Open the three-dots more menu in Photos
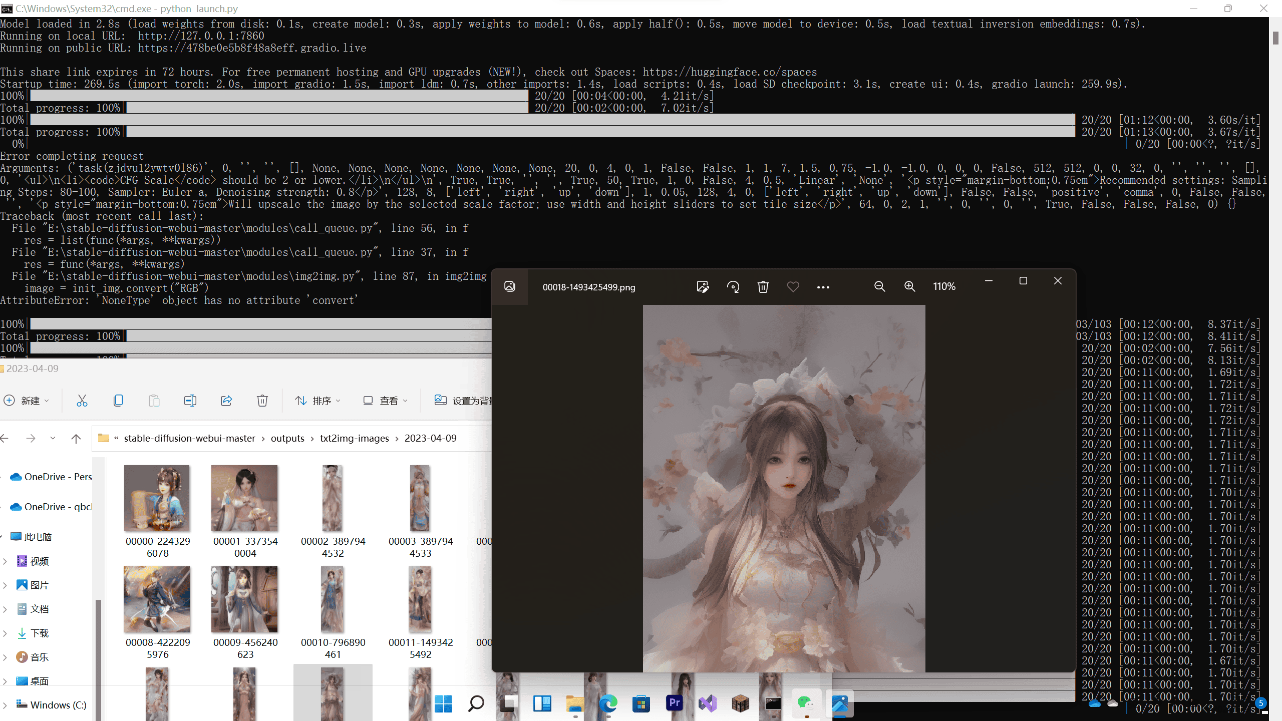Viewport: 1282px width, 721px height. [x=823, y=287]
